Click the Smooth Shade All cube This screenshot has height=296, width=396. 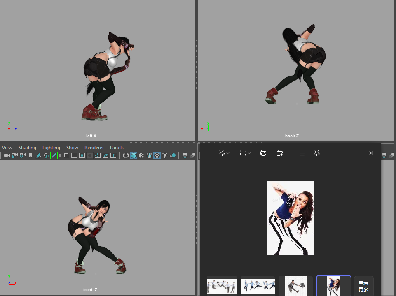[134, 155]
